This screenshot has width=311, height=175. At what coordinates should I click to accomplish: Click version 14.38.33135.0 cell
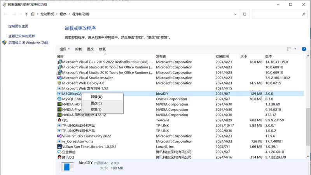[276, 62]
